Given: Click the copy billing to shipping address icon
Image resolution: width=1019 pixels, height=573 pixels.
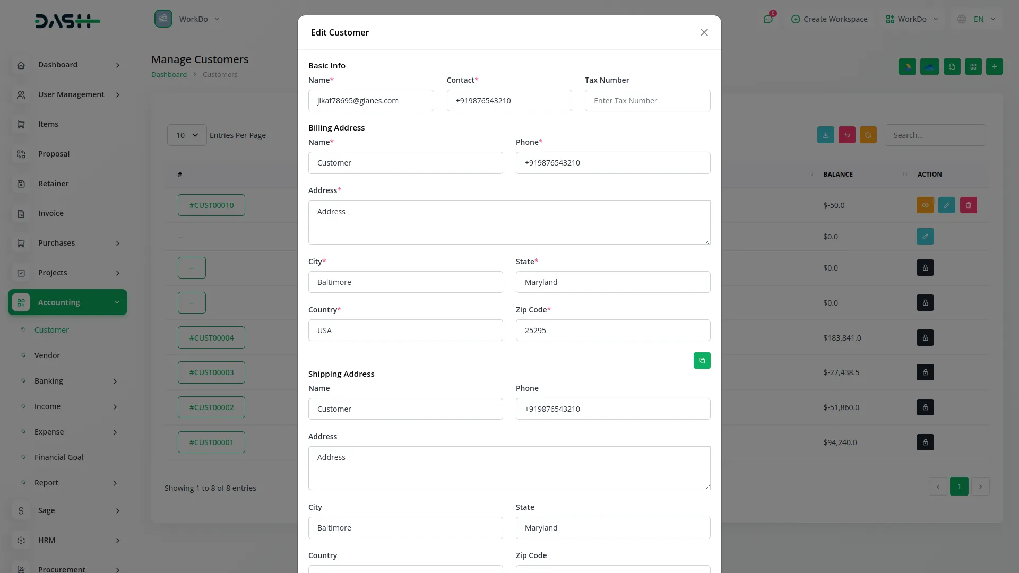Looking at the screenshot, I should 702,361.
